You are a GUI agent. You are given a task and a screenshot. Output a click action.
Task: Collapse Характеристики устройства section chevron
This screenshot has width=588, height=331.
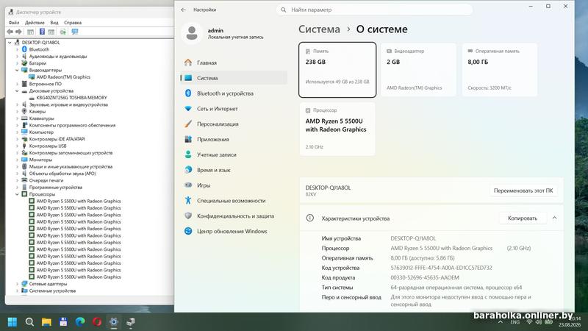pos(554,218)
